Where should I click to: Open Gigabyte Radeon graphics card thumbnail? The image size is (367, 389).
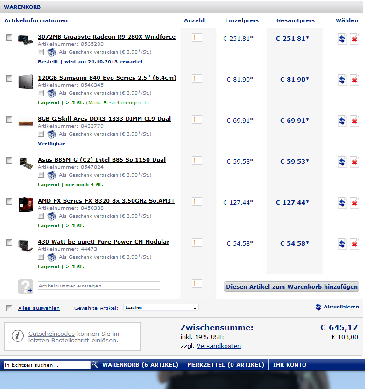(25, 40)
